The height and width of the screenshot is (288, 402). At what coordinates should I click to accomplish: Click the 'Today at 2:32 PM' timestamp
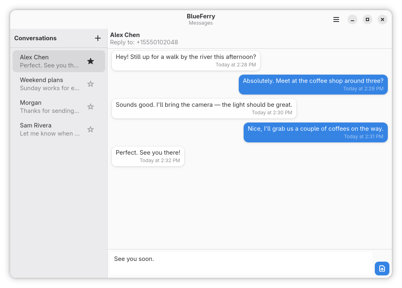click(x=160, y=161)
